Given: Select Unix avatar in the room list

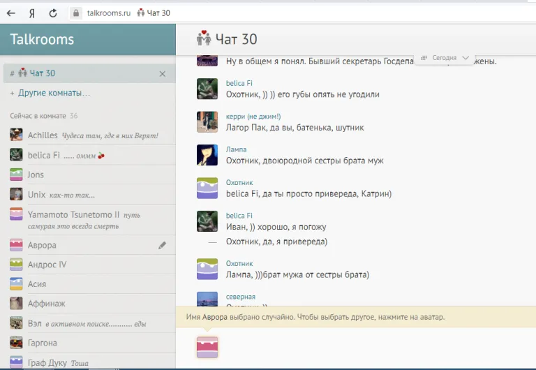Looking at the screenshot, I should click(16, 194).
